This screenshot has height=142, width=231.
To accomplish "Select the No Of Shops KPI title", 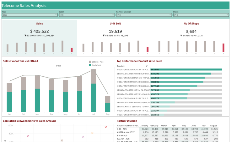I will [191, 23].
